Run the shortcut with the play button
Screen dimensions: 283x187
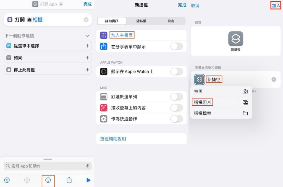(88, 180)
